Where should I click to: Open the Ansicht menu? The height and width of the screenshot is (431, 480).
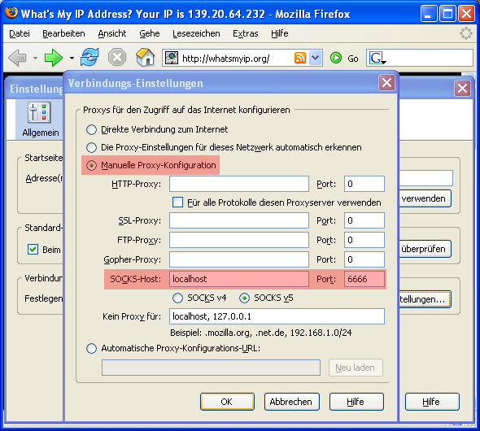(112, 33)
